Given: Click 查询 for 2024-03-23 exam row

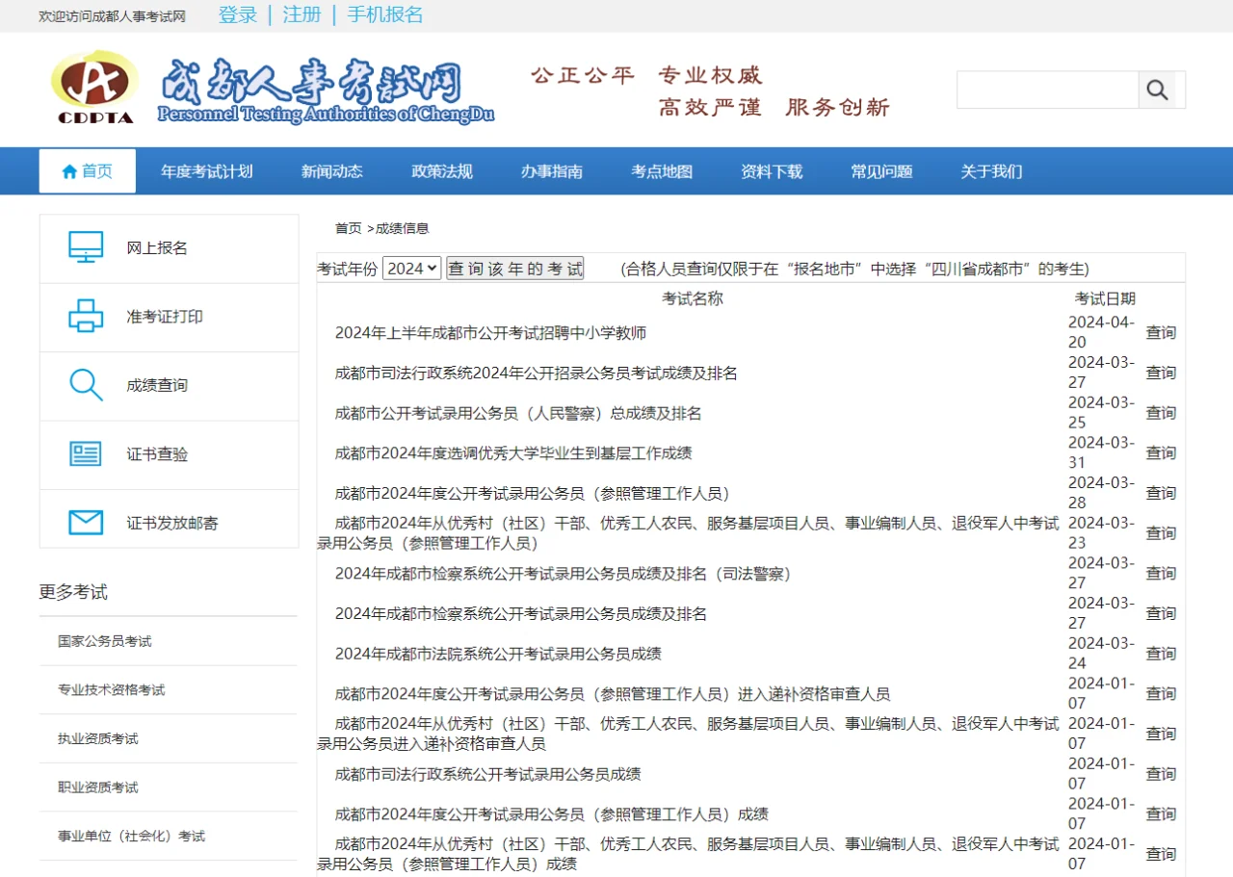Looking at the screenshot, I should 1161,533.
